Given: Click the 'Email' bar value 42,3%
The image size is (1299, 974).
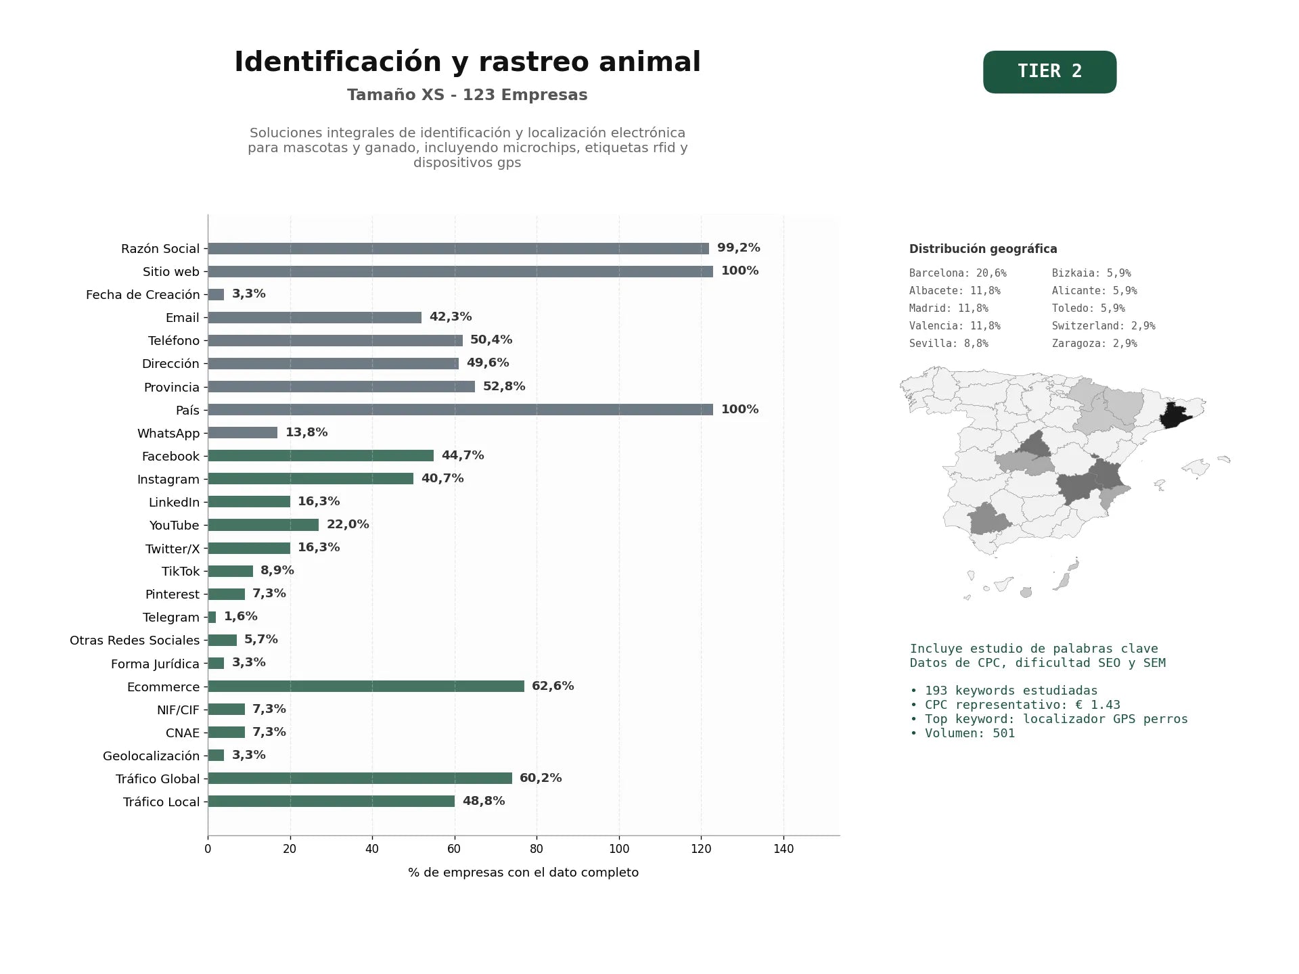Looking at the screenshot, I should point(451,317).
